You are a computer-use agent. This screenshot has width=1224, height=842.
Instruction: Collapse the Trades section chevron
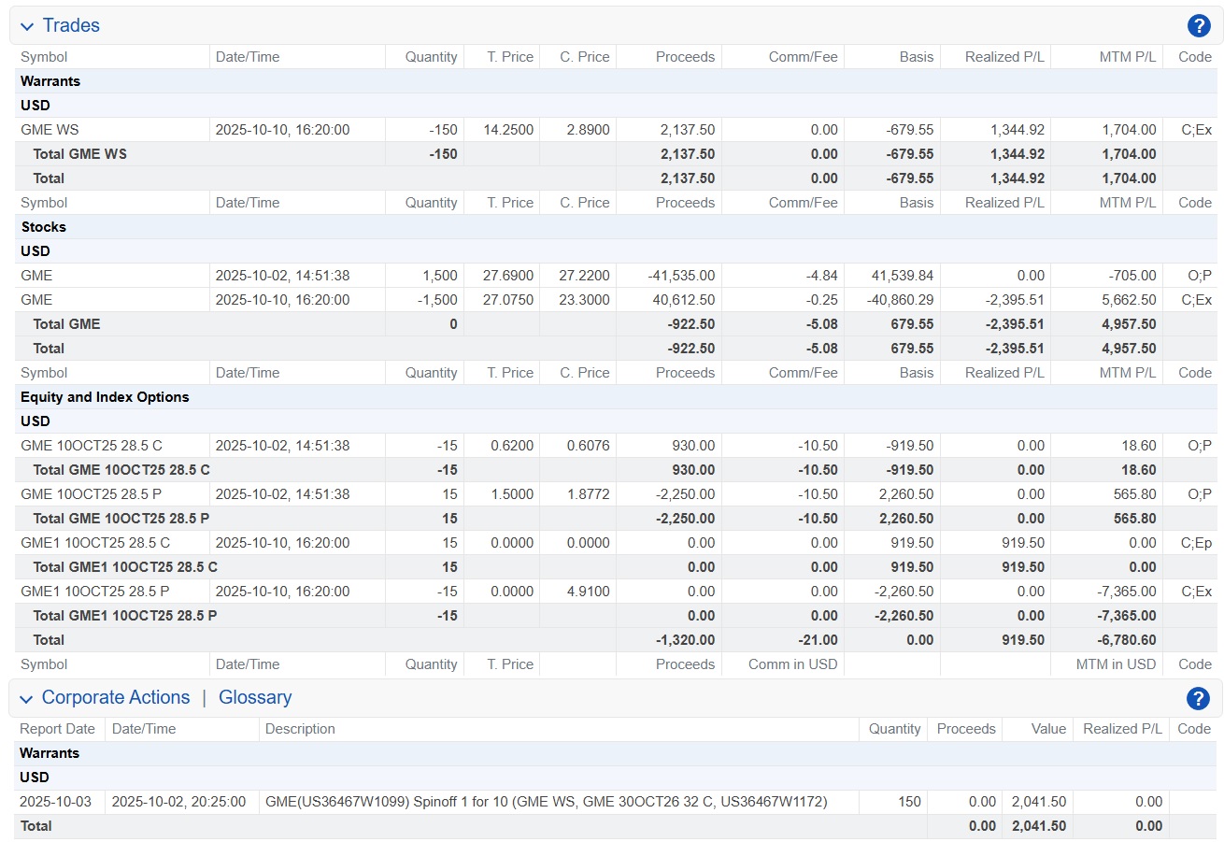tap(27, 26)
